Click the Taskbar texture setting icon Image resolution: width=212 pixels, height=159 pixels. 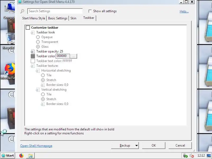pos(33,66)
